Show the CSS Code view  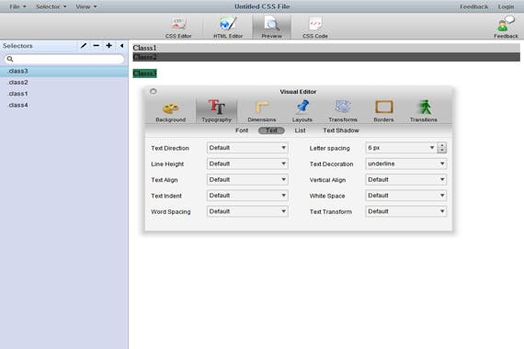[x=314, y=27]
